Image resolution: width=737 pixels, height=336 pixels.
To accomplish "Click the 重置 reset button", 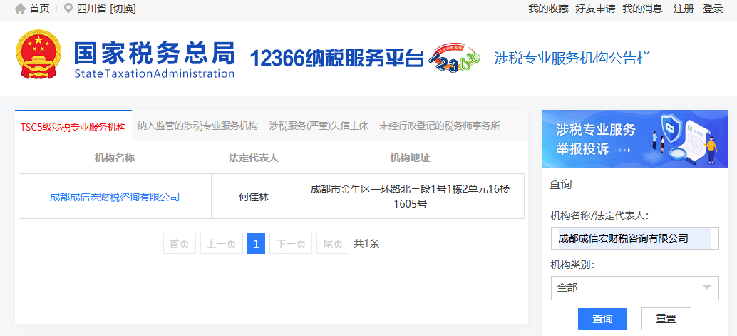I will [666, 319].
